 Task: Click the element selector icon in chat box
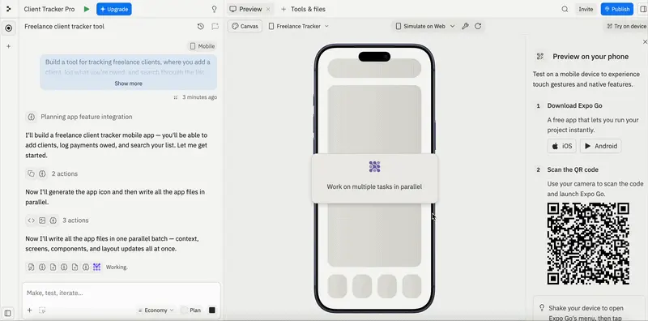42,310
